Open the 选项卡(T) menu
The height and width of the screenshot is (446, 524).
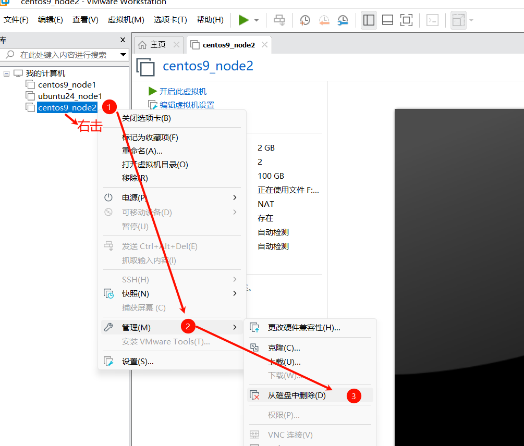click(x=170, y=20)
